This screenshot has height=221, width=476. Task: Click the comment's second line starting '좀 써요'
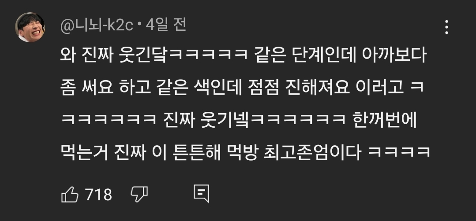click(242, 88)
